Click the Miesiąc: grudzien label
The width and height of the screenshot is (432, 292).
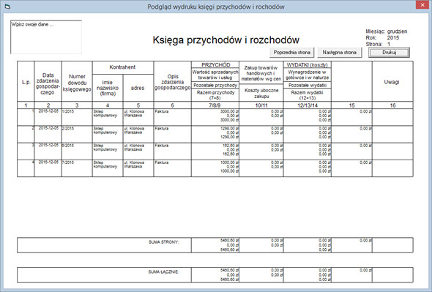coord(387,31)
